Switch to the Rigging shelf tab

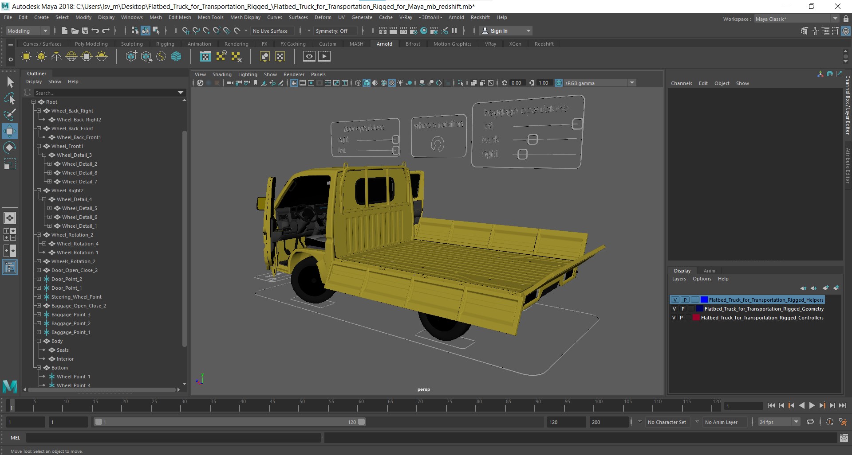click(165, 44)
